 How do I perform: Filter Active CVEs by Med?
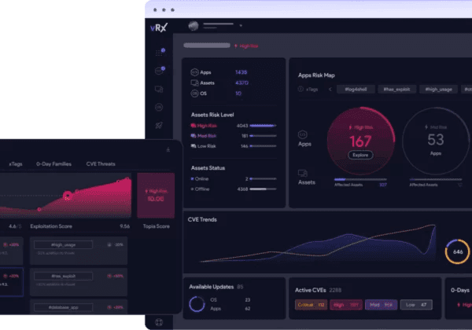pos(381,305)
